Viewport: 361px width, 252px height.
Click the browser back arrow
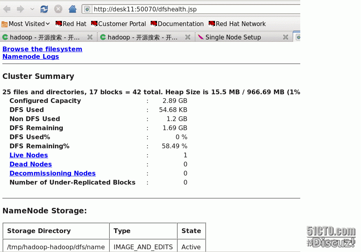click(7, 9)
